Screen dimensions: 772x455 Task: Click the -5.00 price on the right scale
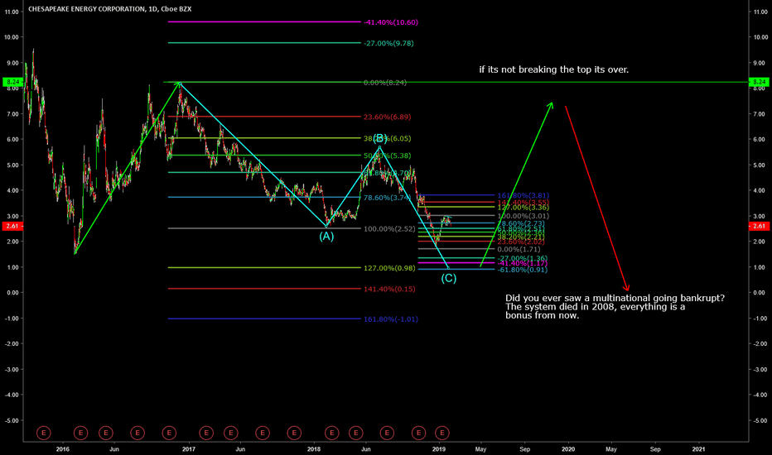tap(760, 420)
